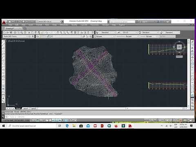The height and width of the screenshot is (147, 196).
Task: Click Save icon in Standard toolbar
Action: tap(11, 32)
